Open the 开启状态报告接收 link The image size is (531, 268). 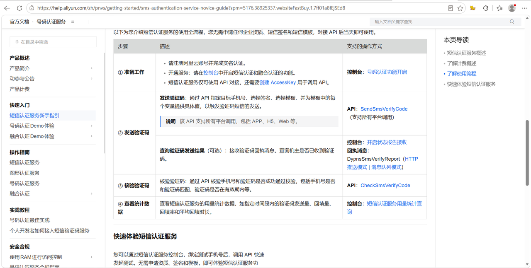point(387,142)
